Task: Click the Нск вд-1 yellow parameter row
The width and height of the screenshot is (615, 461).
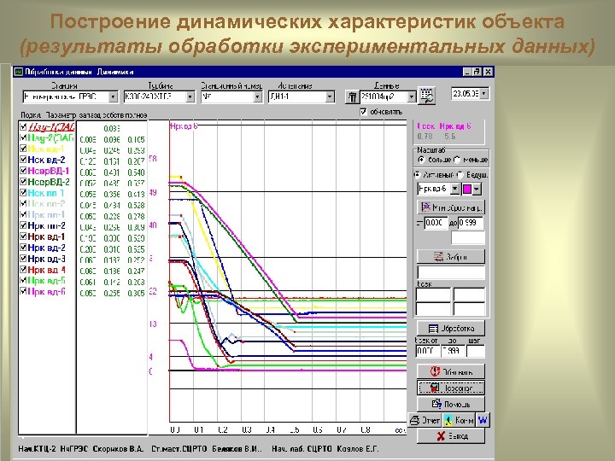Action: click(x=46, y=149)
